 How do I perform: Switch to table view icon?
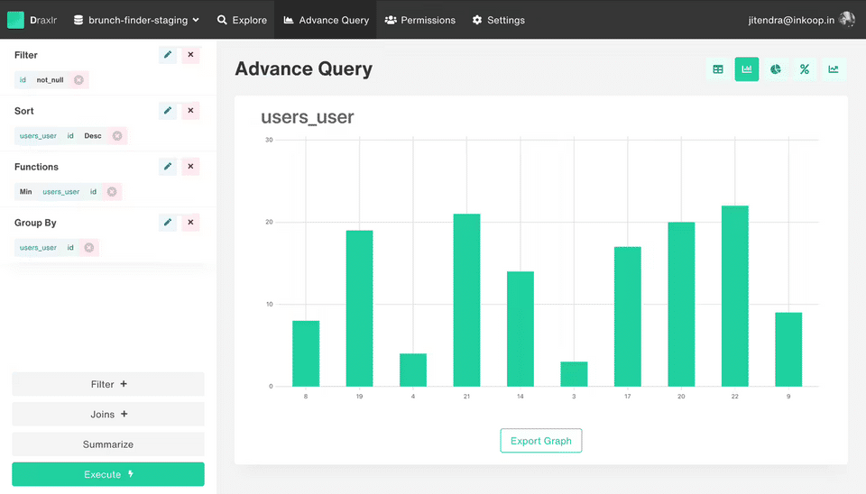click(x=718, y=69)
